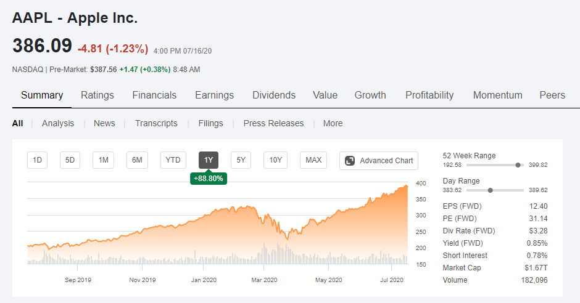The width and height of the screenshot is (580, 303).
Task: Open the Advanced Chart expand icon
Action: (x=350, y=161)
